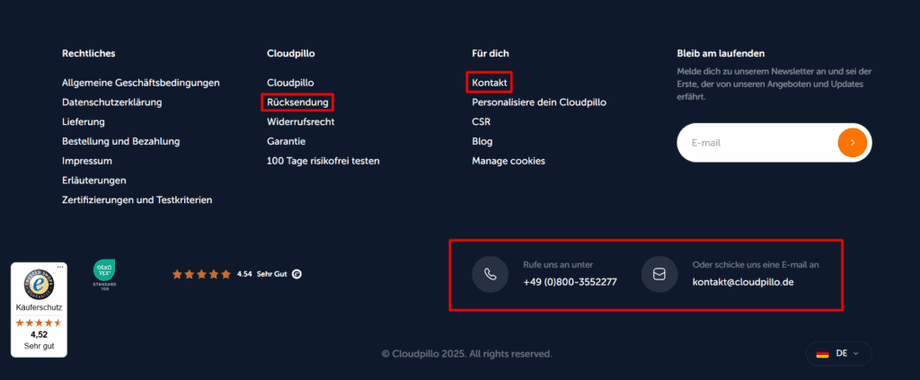Image resolution: width=920 pixels, height=380 pixels.
Task: Click the E-mail newsletter input field
Action: pos(755,142)
